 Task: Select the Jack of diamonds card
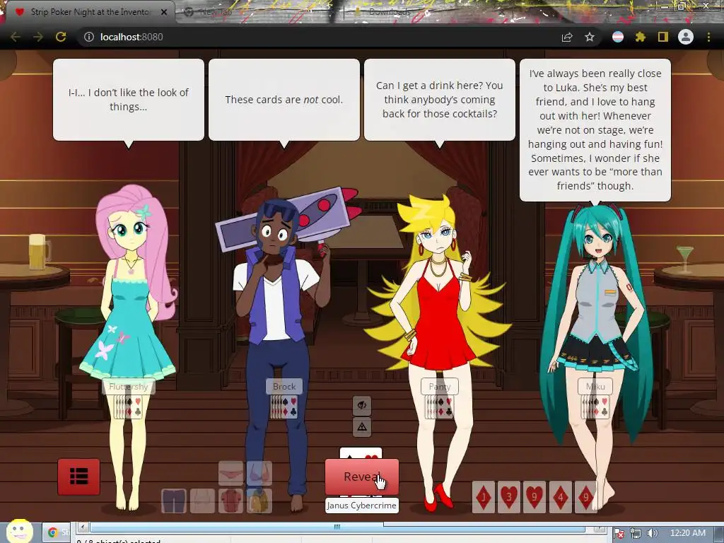pos(484,497)
